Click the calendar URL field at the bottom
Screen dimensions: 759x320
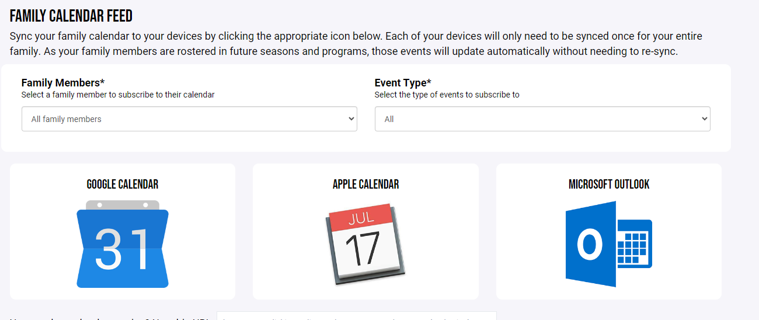pos(356,316)
